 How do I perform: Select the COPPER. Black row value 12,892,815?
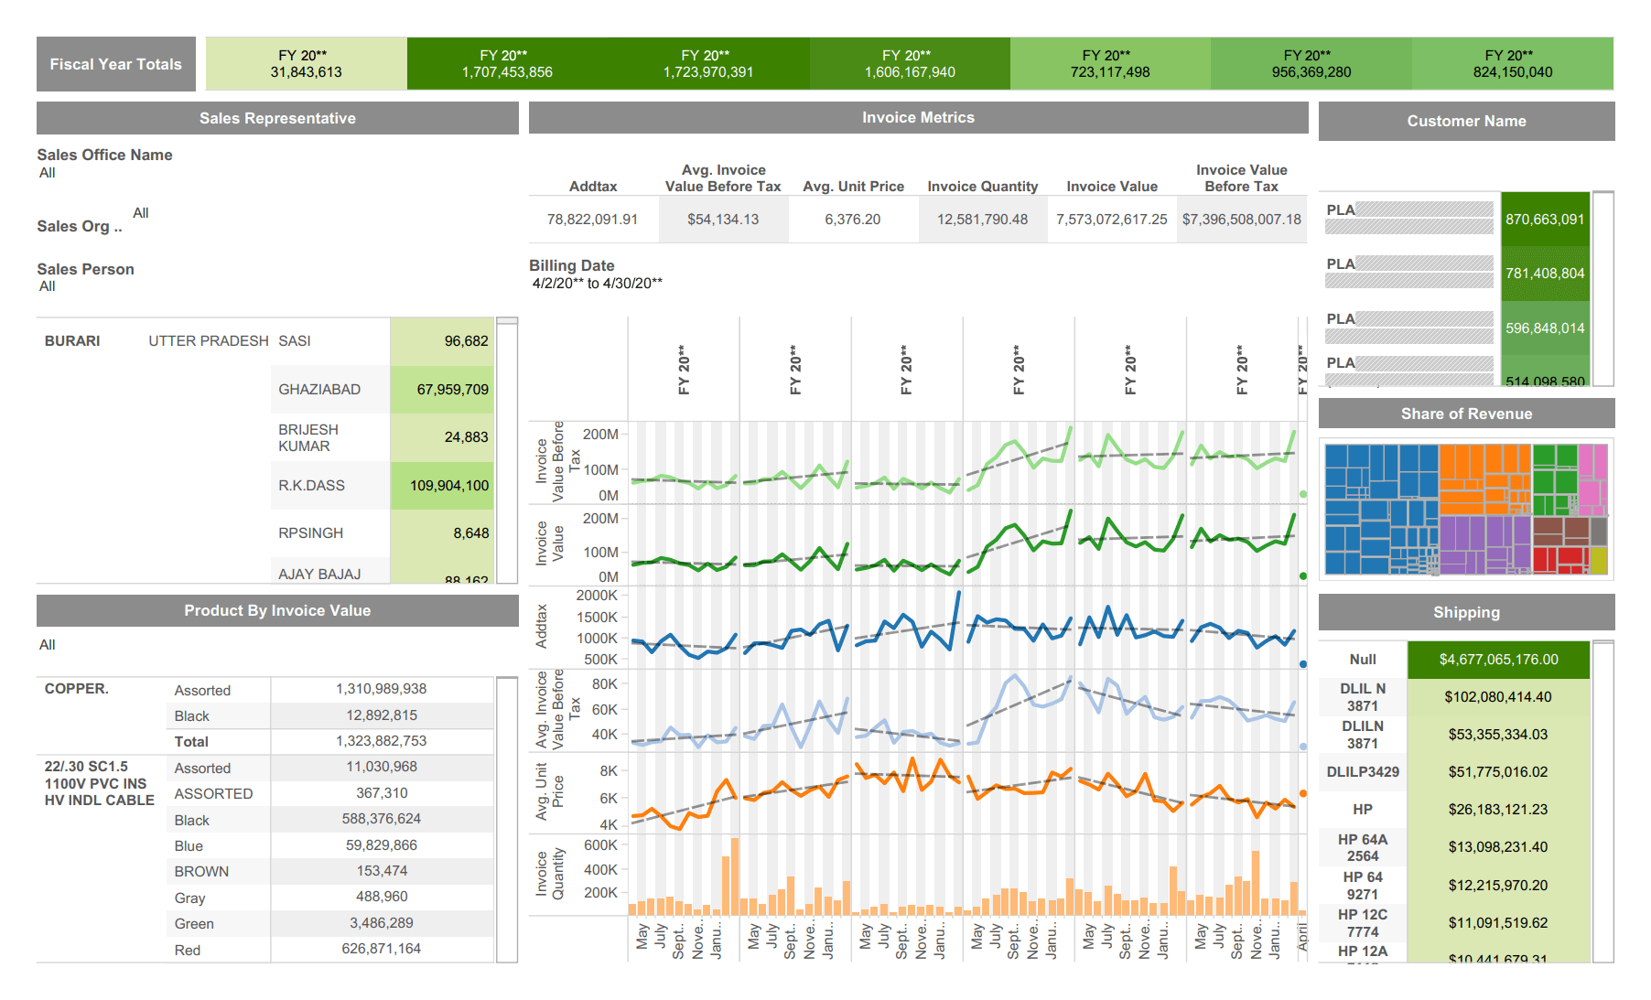(x=382, y=715)
